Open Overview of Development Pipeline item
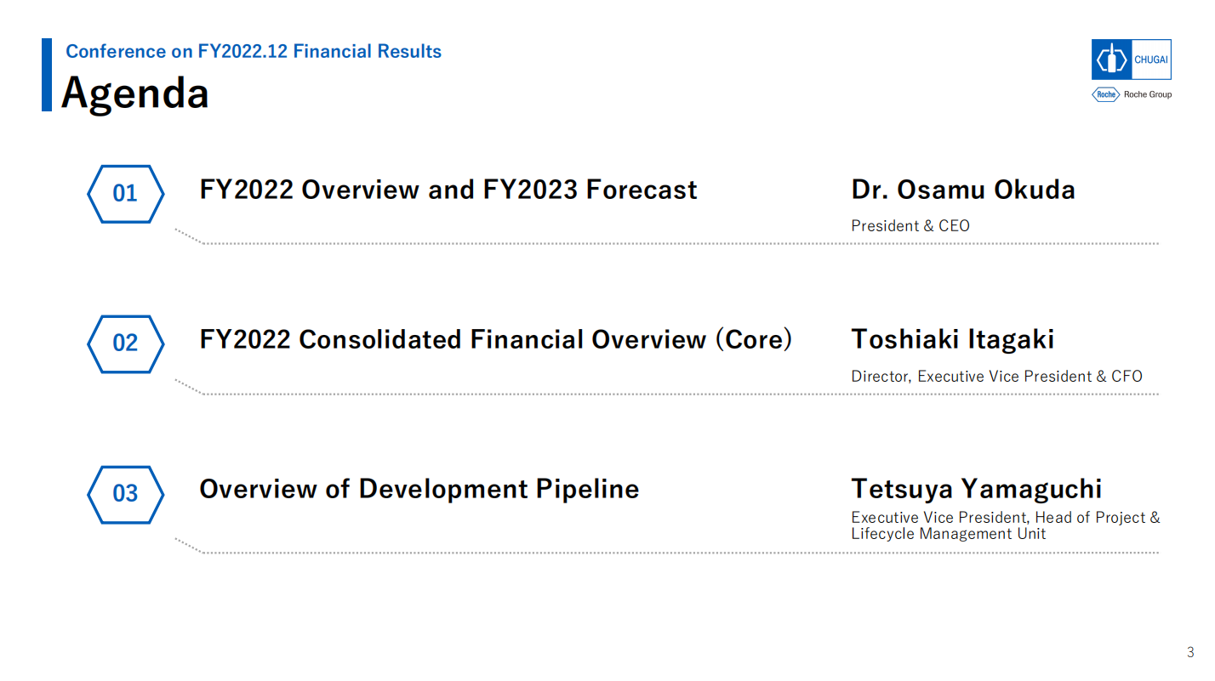 click(x=419, y=489)
